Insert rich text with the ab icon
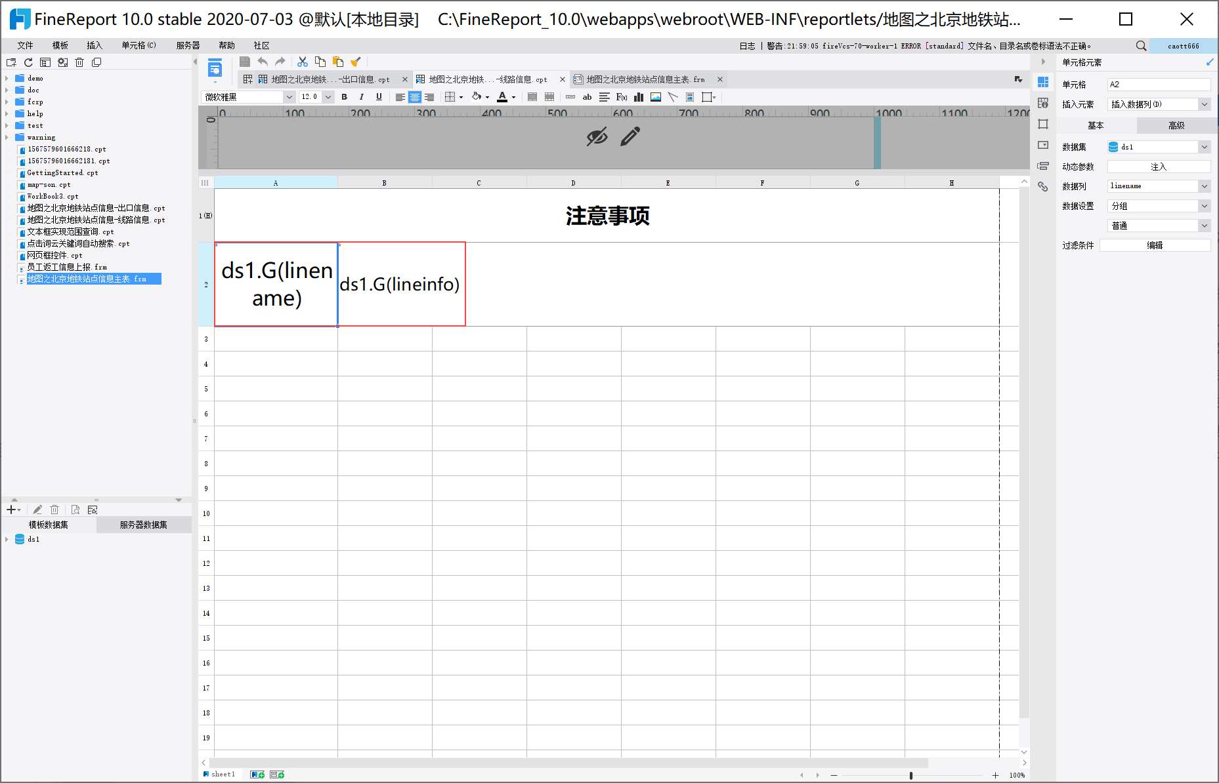The width and height of the screenshot is (1219, 783). point(588,97)
